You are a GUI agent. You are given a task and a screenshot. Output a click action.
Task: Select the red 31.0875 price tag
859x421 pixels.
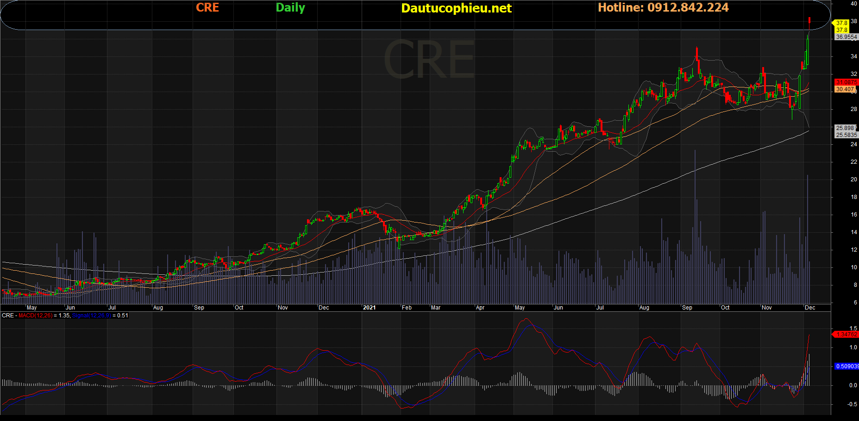click(x=846, y=82)
